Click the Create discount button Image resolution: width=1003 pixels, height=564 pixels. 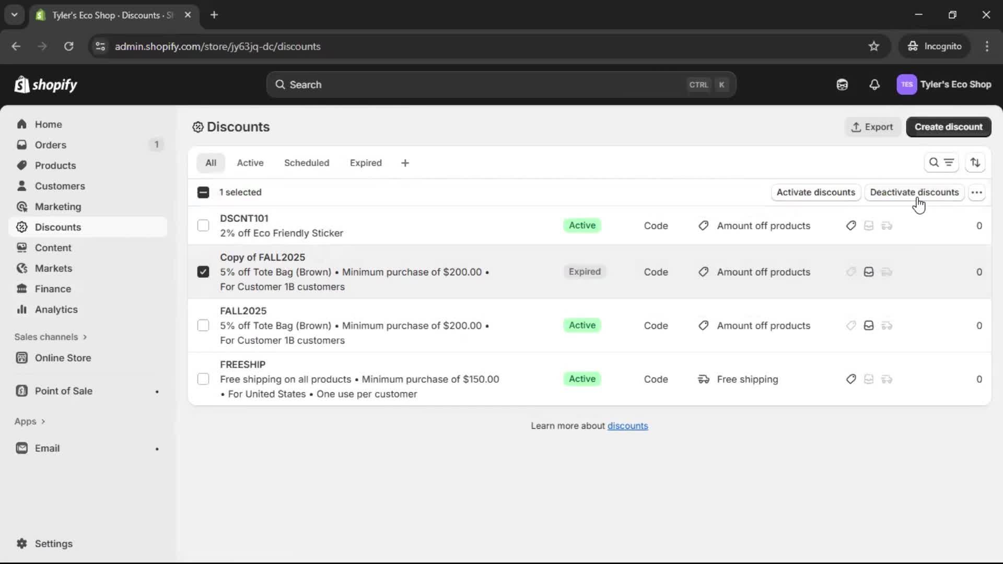coord(949,127)
